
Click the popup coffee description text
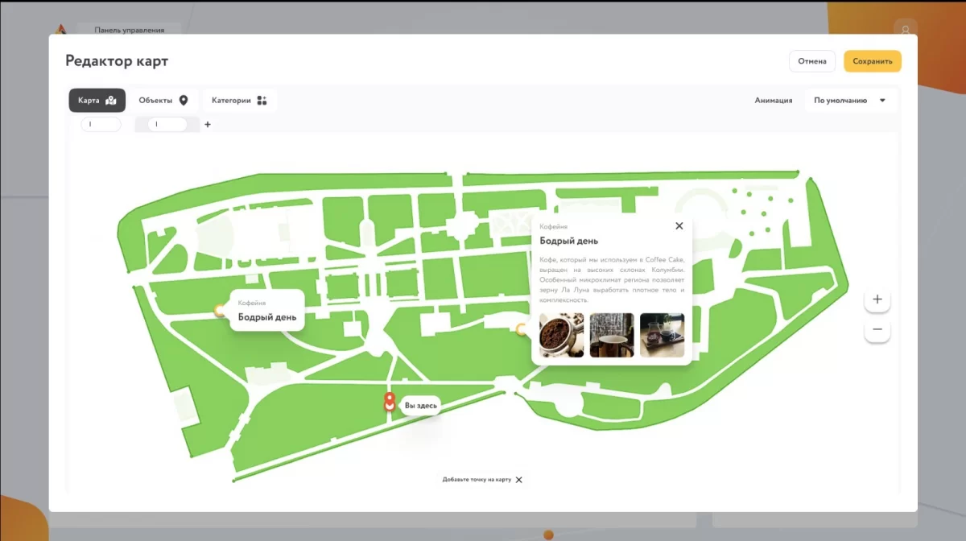tap(612, 279)
